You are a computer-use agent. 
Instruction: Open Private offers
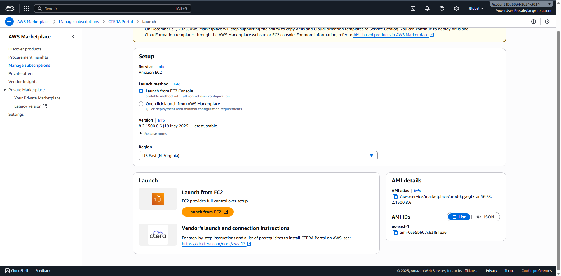pos(21,73)
